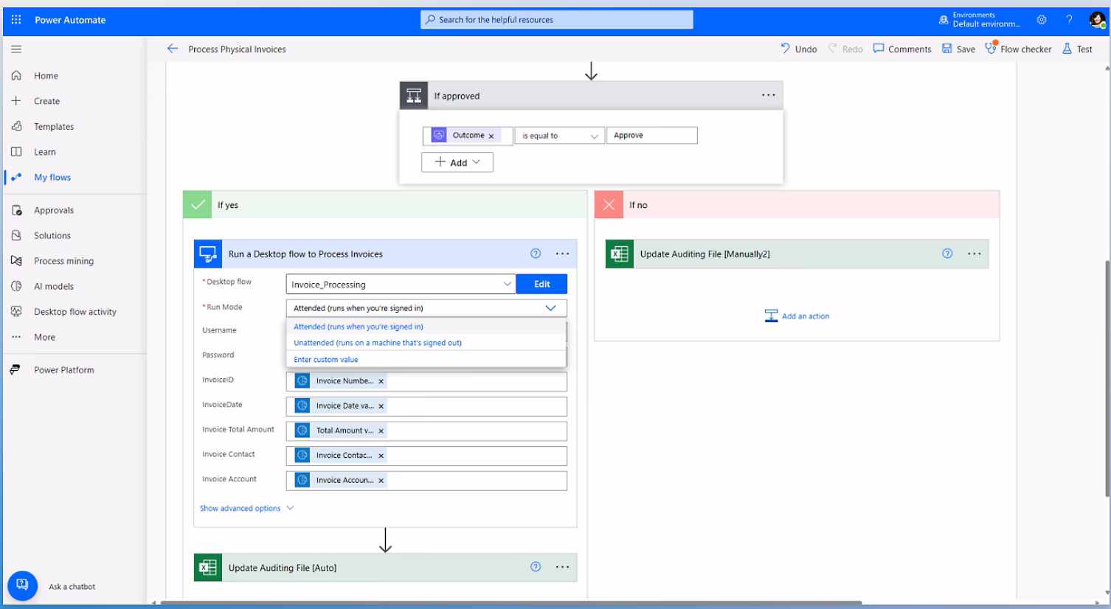Open help for Run a Desktop flow action

pos(536,254)
